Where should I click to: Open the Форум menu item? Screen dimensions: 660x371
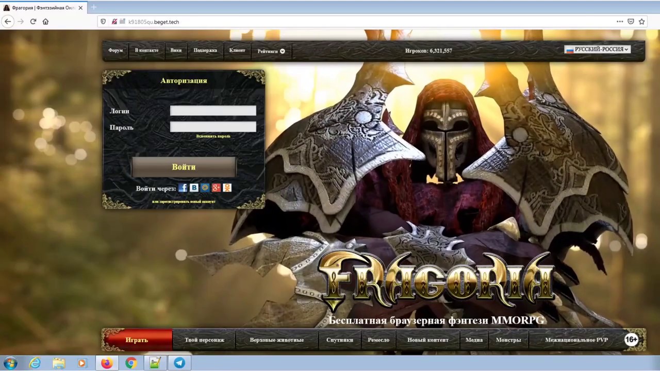point(115,50)
